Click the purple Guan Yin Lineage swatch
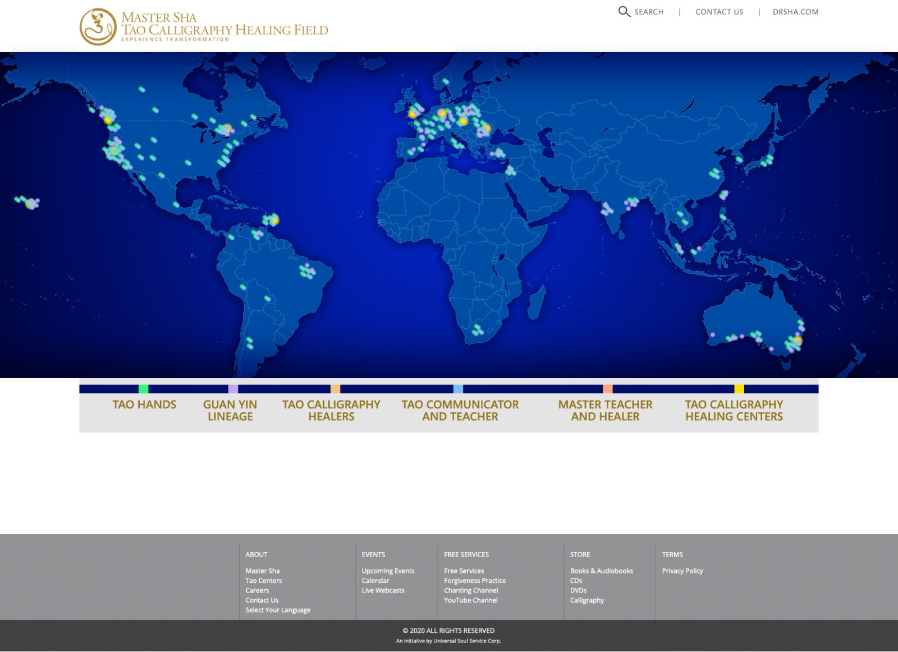The image size is (898, 652). (x=233, y=389)
